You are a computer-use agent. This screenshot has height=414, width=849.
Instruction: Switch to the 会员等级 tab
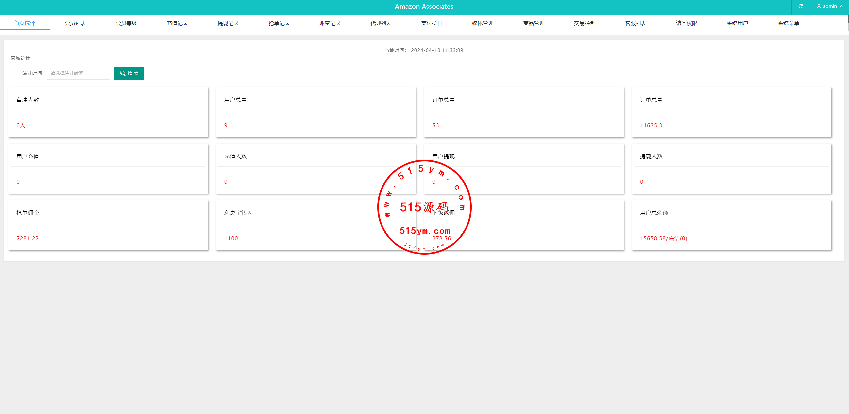click(126, 23)
